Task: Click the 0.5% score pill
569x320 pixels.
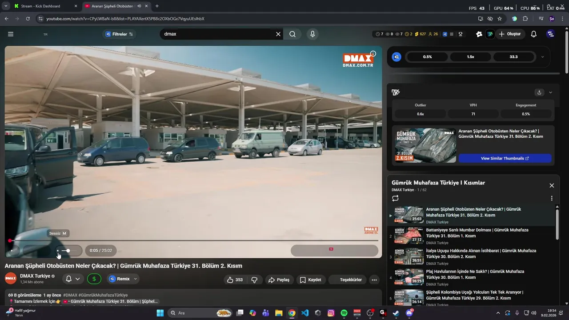Action: tap(427, 57)
